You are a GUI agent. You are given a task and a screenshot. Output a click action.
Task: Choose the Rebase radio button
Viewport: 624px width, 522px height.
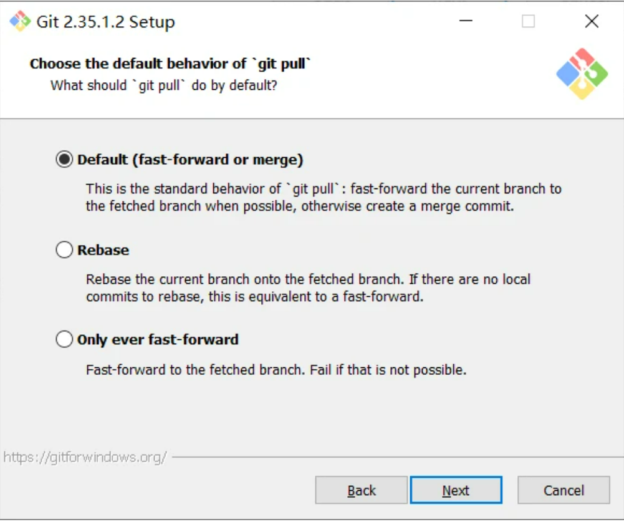(64, 250)
